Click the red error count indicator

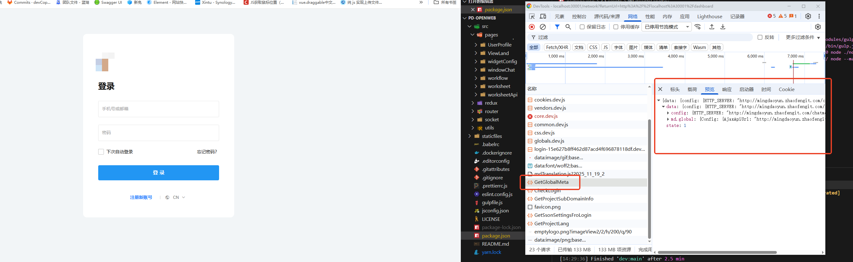pos(771,16)
